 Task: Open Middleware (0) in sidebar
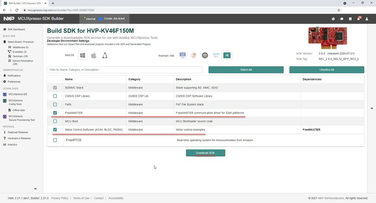(21, 47)
